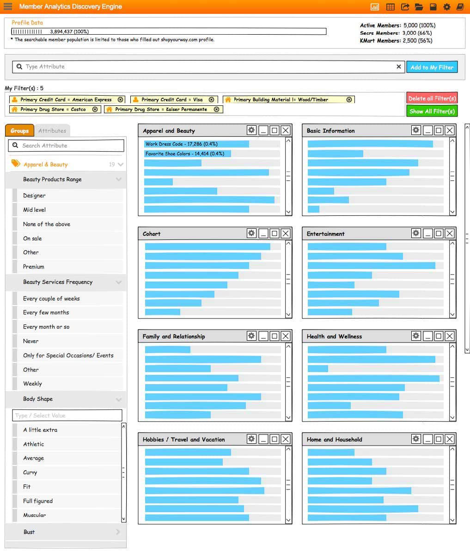This screenshot has height=551, width=470.
Task: Remove the Primary Drug Store Costco filter
Action: [x=95, y=110]
